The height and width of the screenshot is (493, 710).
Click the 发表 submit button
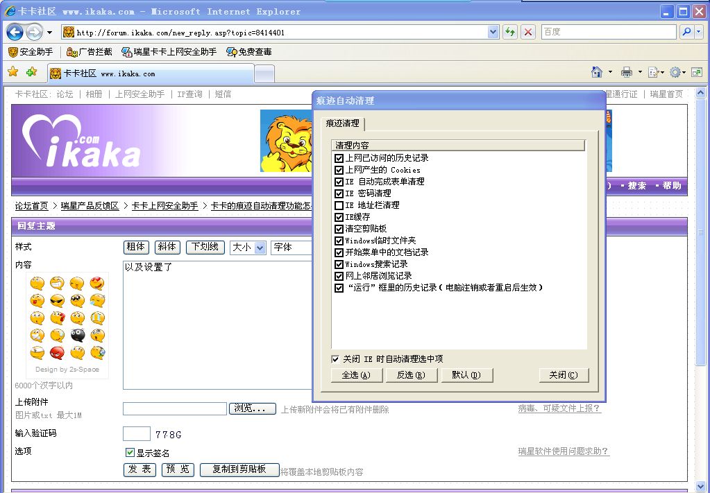[140, 469]
